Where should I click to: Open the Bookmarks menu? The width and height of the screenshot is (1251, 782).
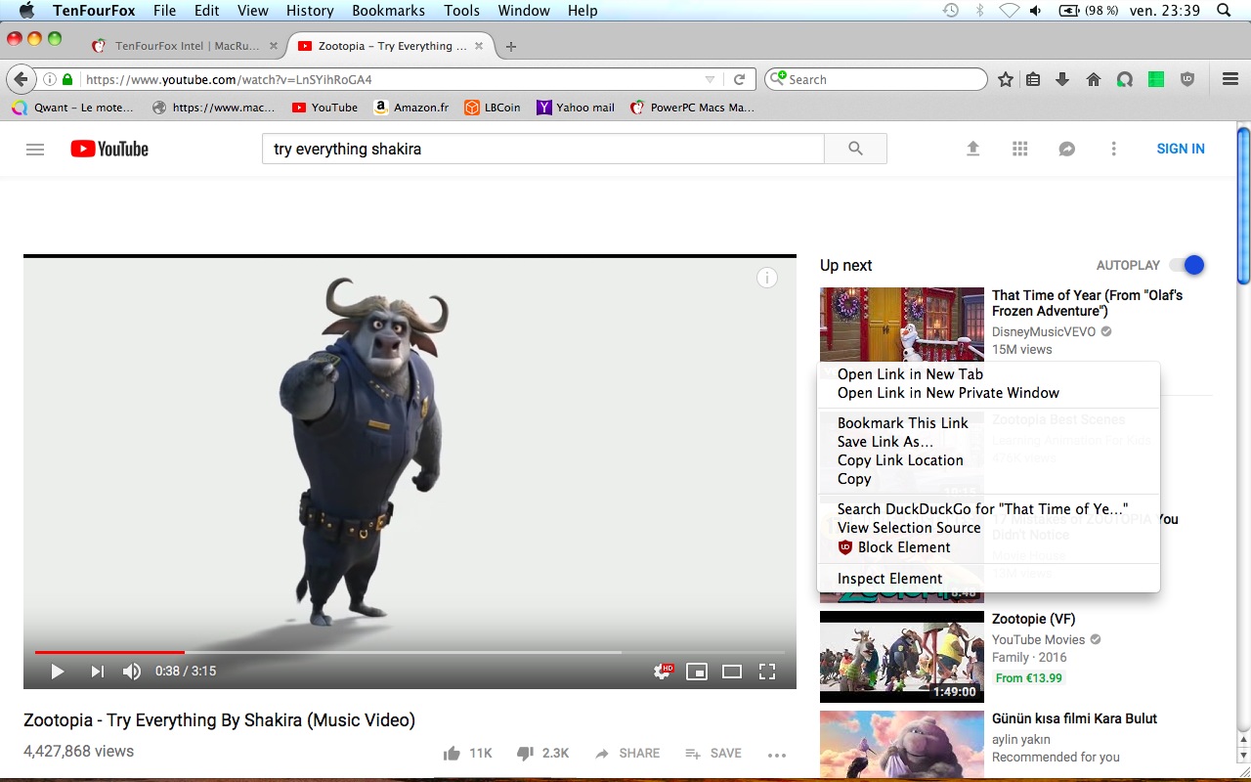pos(388,11)
